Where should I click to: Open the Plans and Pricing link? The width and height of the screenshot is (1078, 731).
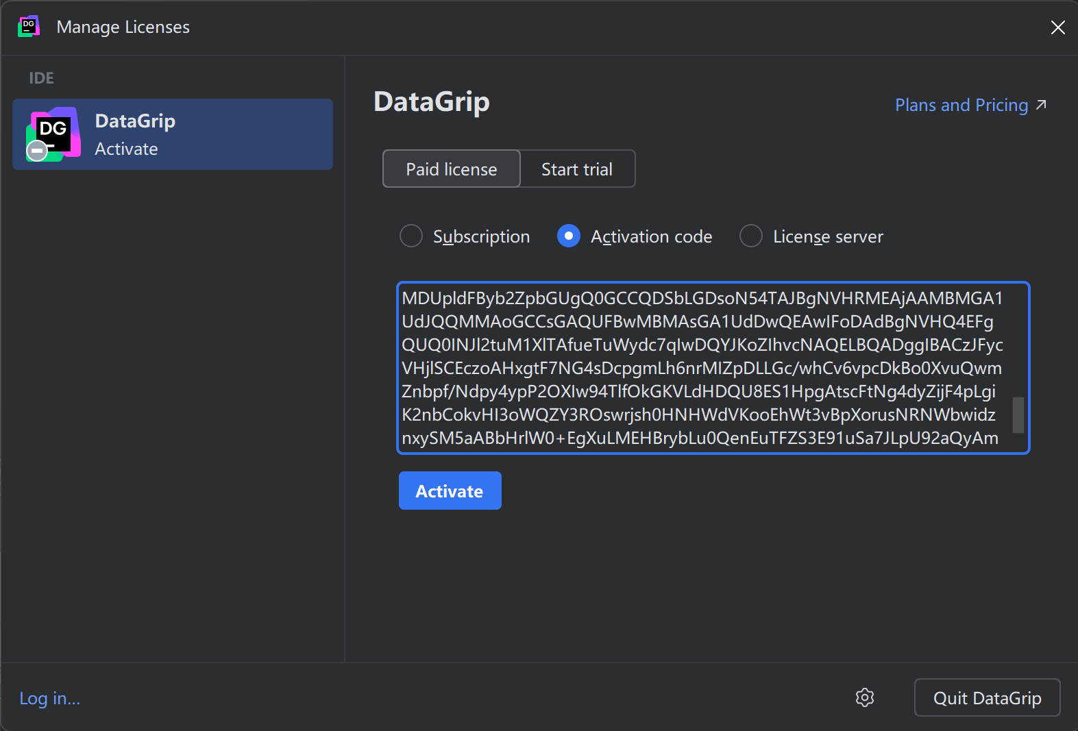tap(961, 105)
